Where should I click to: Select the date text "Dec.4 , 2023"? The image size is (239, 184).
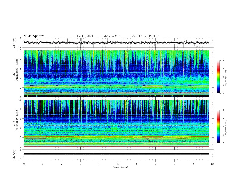pyautogui.click(x=84, y=36)
